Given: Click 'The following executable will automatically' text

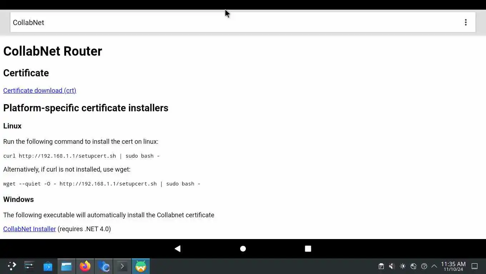Looking at the screenshot, I should pos(109,215).
